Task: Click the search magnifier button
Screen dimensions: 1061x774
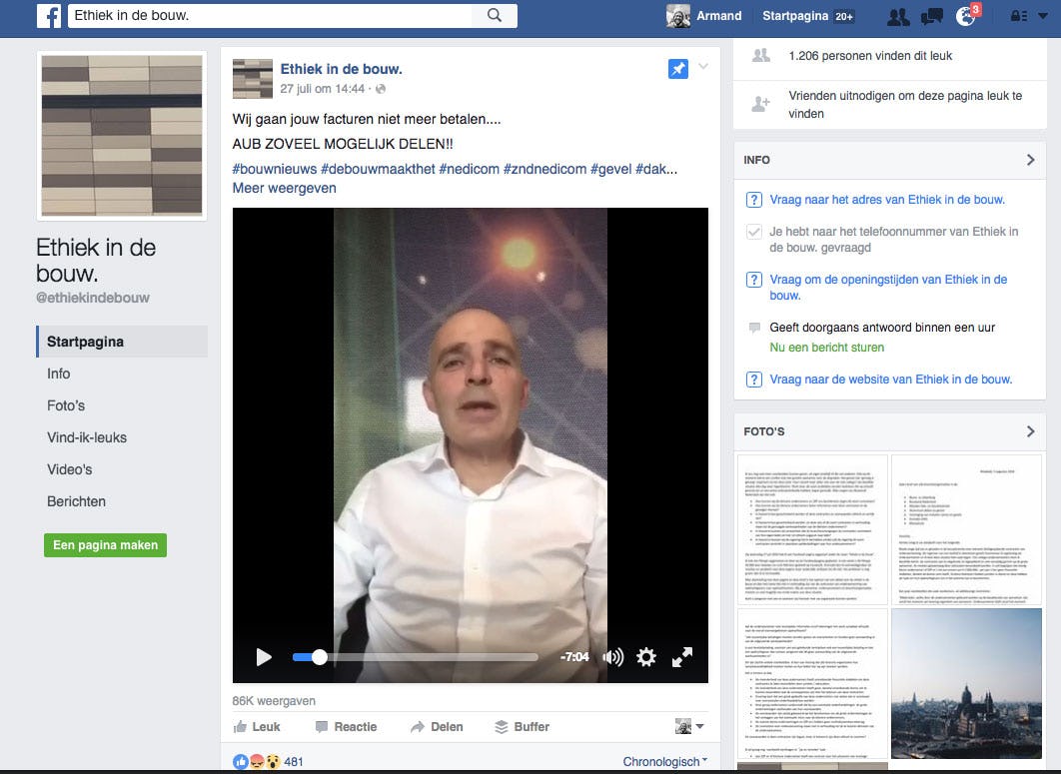Action: pos(495,15)
